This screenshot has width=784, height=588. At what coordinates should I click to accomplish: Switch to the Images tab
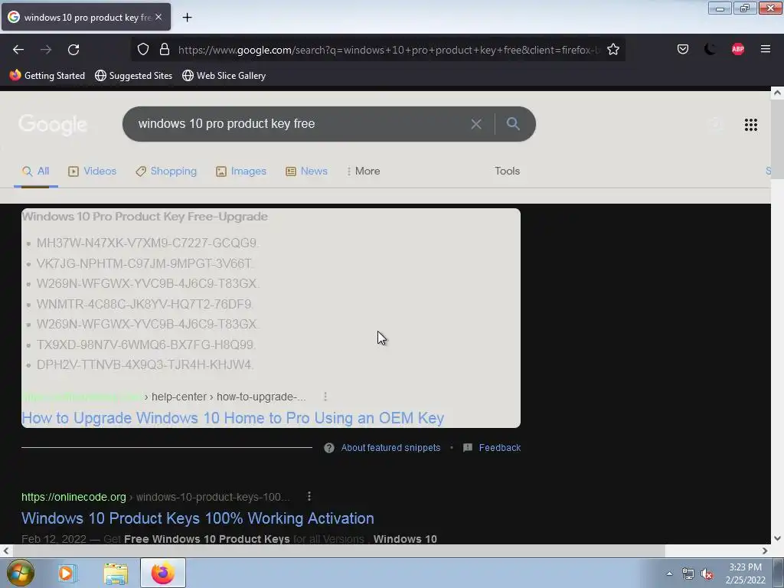(241, 171)
